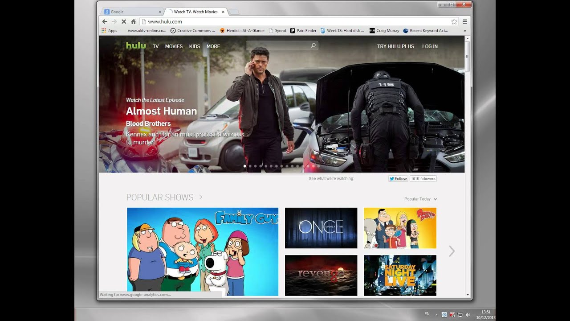Click the Hulu logo
Image resolution: width=570 pixels, height=321 pixels.
pyautogui.click(x=136, y=45)
